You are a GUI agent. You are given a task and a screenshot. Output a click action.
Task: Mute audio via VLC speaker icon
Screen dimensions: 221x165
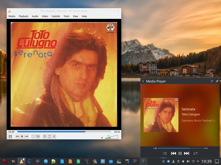click(x=102, y=138)
